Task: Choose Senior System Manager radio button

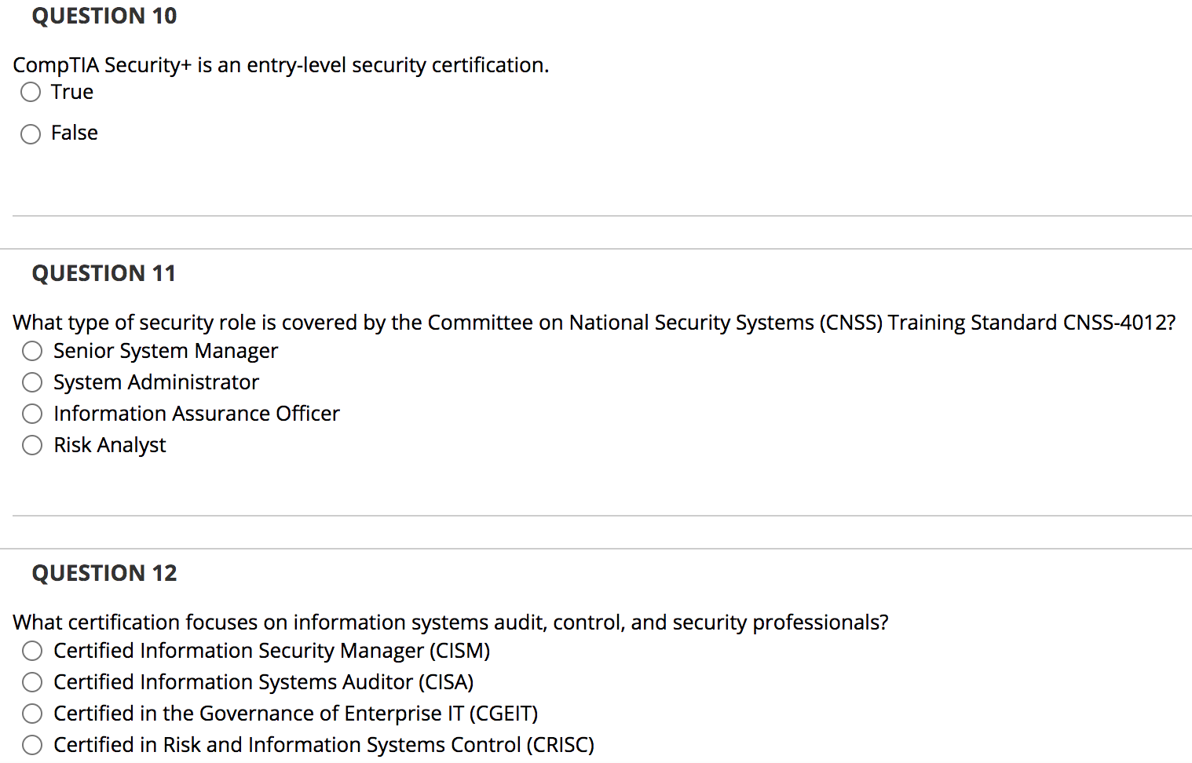Action: 32,351
